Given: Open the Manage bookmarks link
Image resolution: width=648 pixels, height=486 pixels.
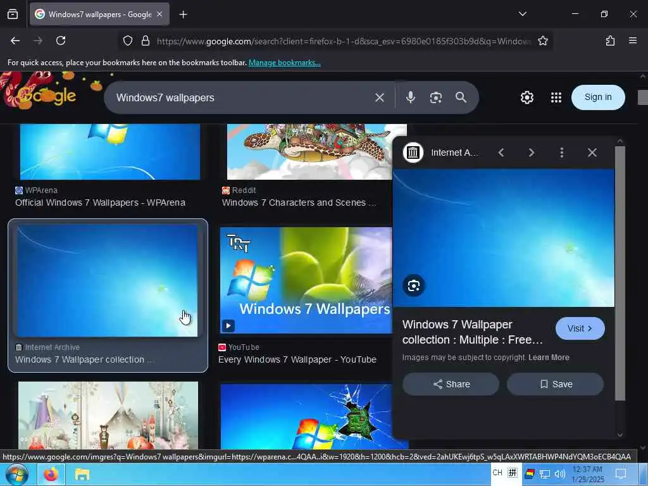Looking at the screenshot, I should click(x=284, y=63).
